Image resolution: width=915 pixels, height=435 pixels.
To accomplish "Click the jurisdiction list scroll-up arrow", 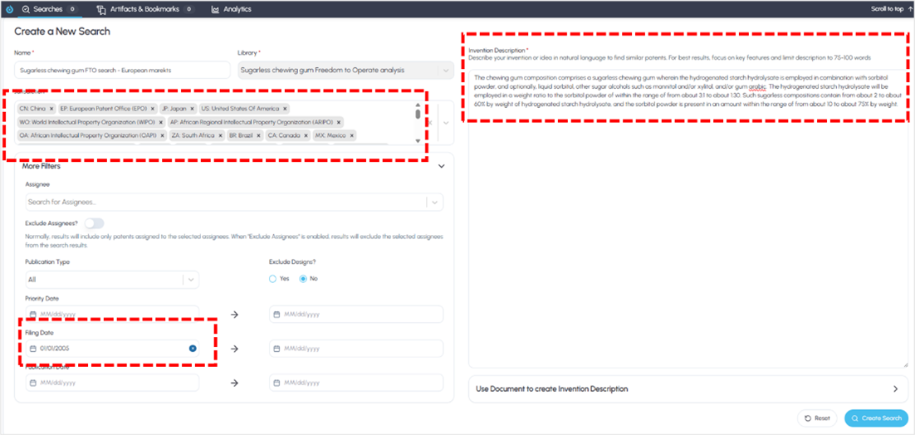I will [418, 105].
